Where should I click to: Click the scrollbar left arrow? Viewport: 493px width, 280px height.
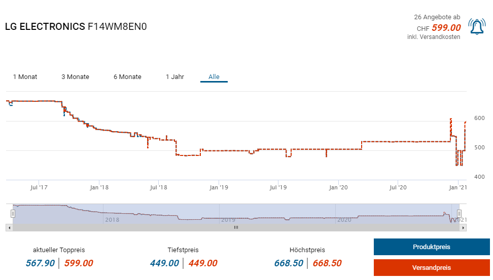click(x=9, y=228)
